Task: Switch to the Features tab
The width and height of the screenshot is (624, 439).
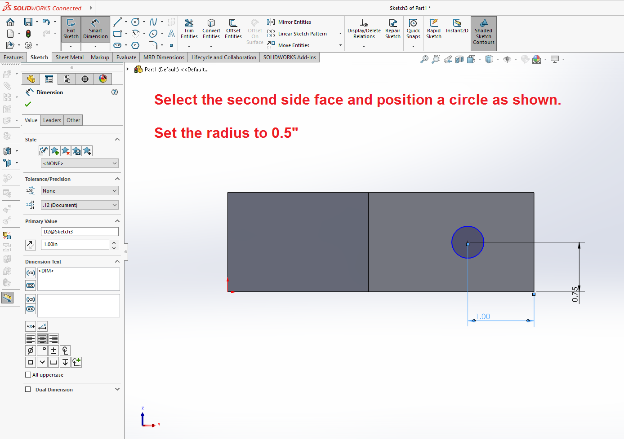Action: click(13, 57)
